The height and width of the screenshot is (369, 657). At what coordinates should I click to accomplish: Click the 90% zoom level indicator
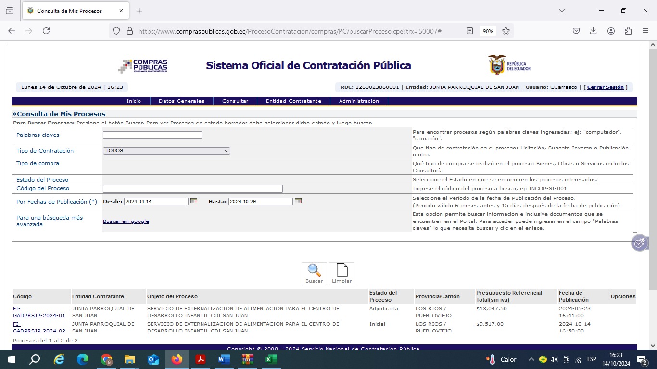[x=488, y=31]
